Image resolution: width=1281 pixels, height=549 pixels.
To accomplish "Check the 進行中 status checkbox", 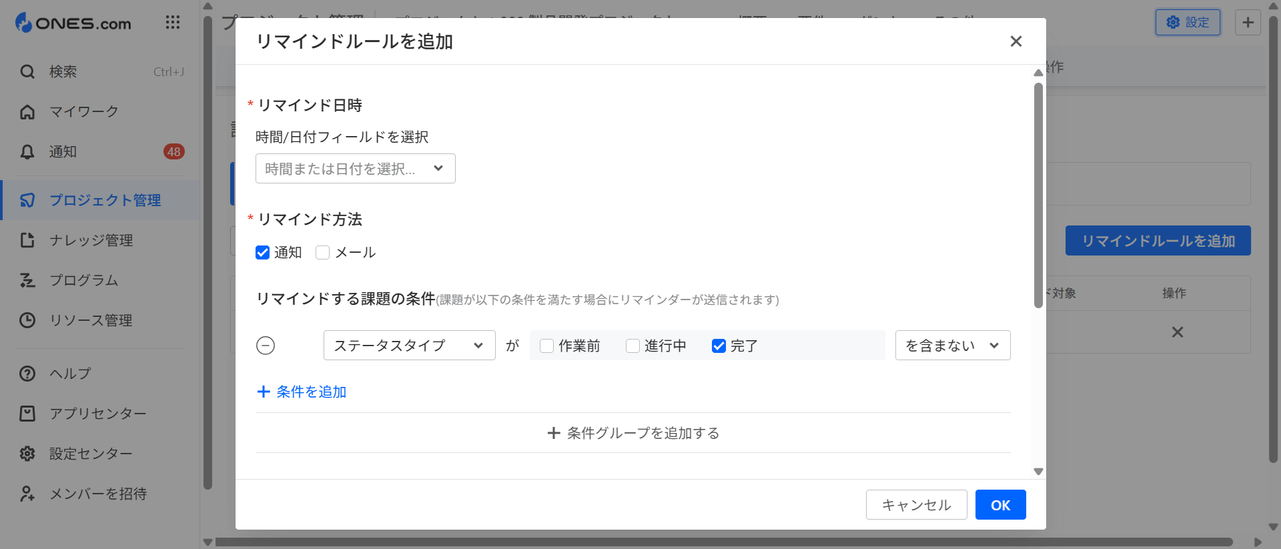I will pos(633,346).
